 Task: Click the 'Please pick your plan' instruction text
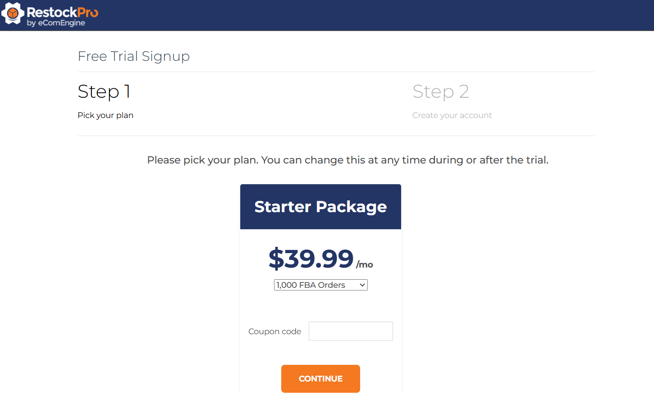348,160
